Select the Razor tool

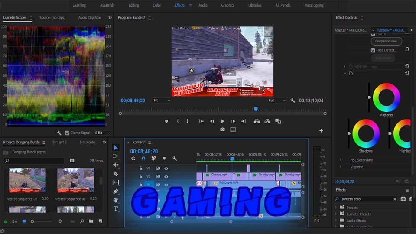[x=116, y=174]
